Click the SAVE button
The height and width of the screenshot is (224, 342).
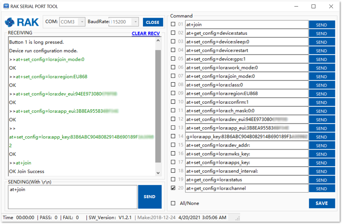[x=322, y=203]
